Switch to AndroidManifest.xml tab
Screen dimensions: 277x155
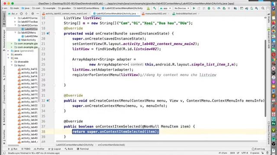click(x=186, y=13)
